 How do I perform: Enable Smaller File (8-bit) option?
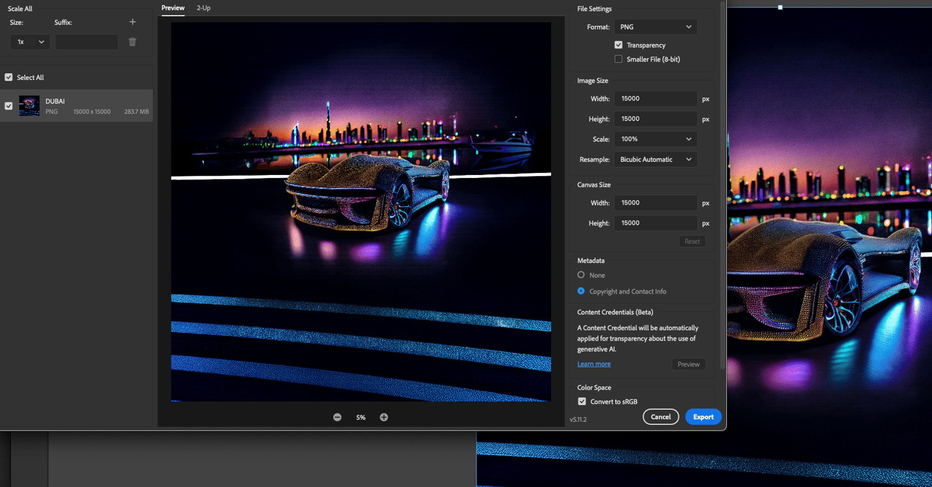618,60
